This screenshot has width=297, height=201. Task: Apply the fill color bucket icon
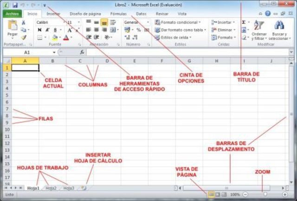coord(55,38)
